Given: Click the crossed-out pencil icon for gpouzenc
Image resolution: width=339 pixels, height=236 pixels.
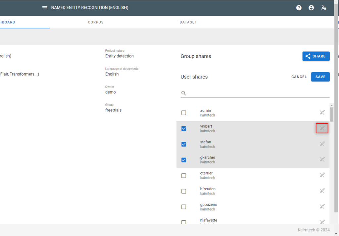Looking at the screenshot, I should [x=322, y=206].
